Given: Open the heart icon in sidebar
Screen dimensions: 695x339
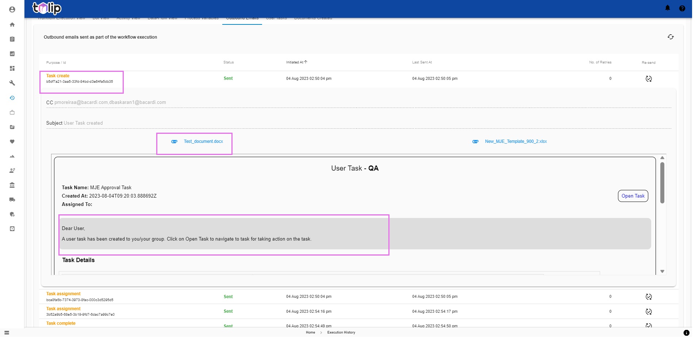Looking at the screenshot, I should pyautogui.click(x=12, y=141).
